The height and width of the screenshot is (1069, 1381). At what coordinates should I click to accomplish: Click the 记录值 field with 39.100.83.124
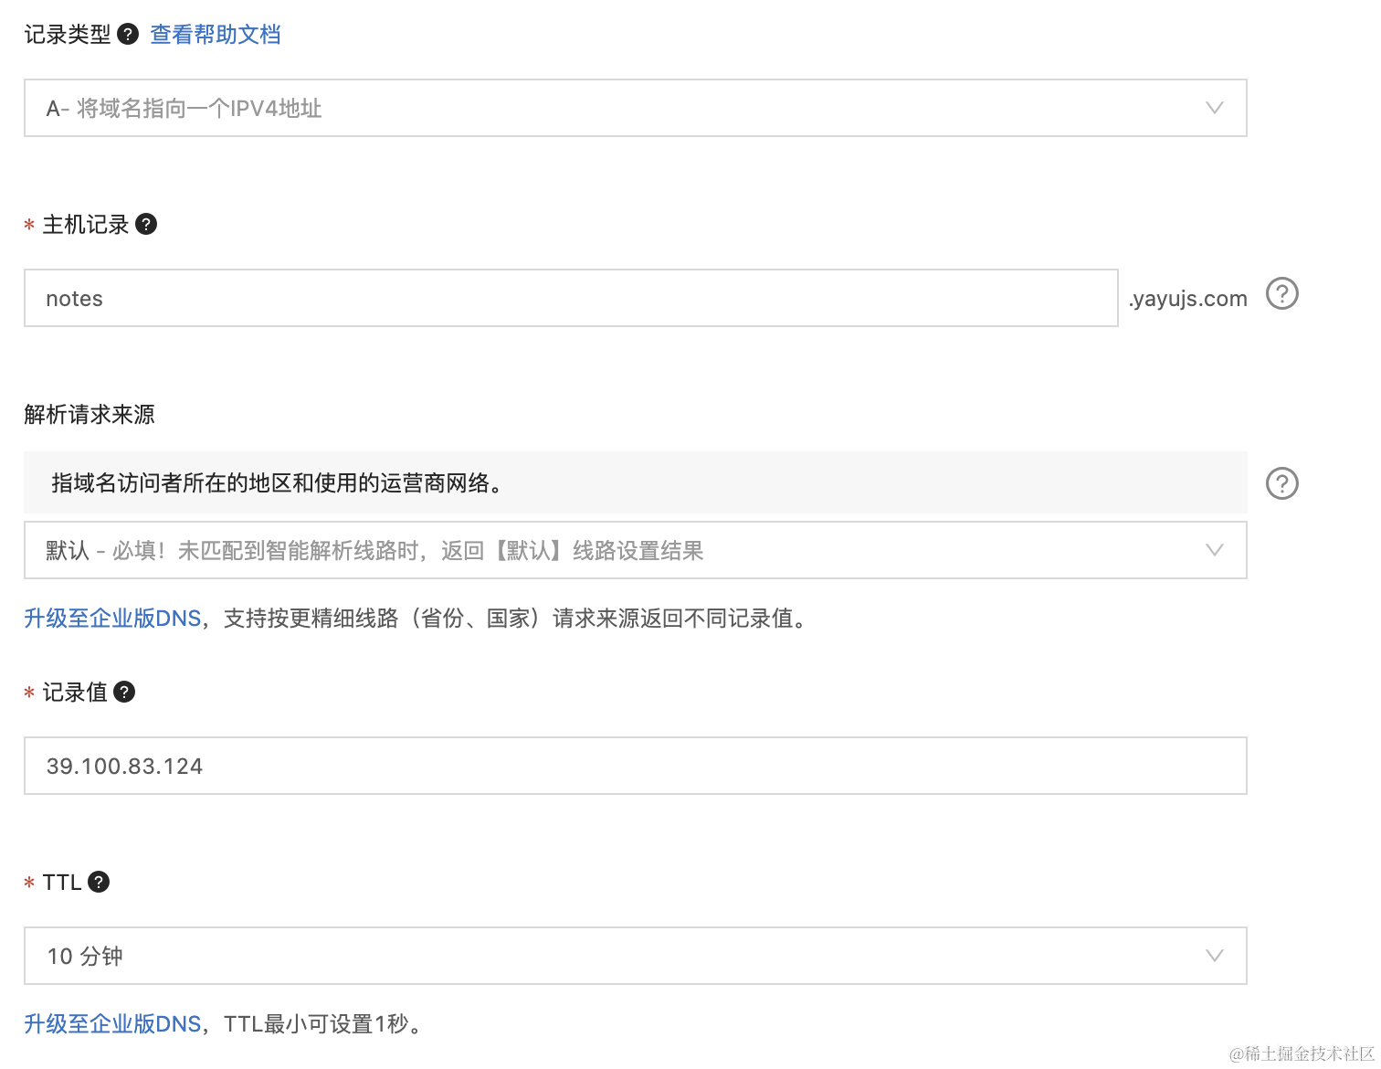click(635, 766)
